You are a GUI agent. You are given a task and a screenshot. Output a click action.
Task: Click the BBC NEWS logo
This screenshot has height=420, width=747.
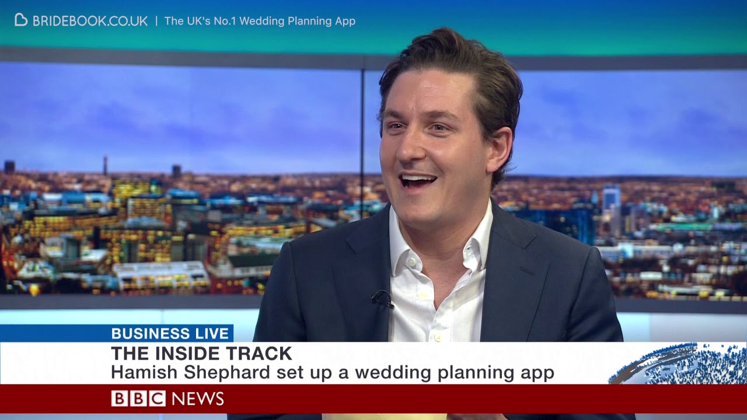[x=167, y=399]
